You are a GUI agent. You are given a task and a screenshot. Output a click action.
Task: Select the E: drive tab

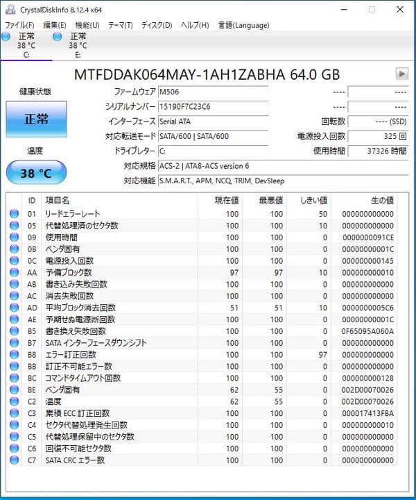78,45
